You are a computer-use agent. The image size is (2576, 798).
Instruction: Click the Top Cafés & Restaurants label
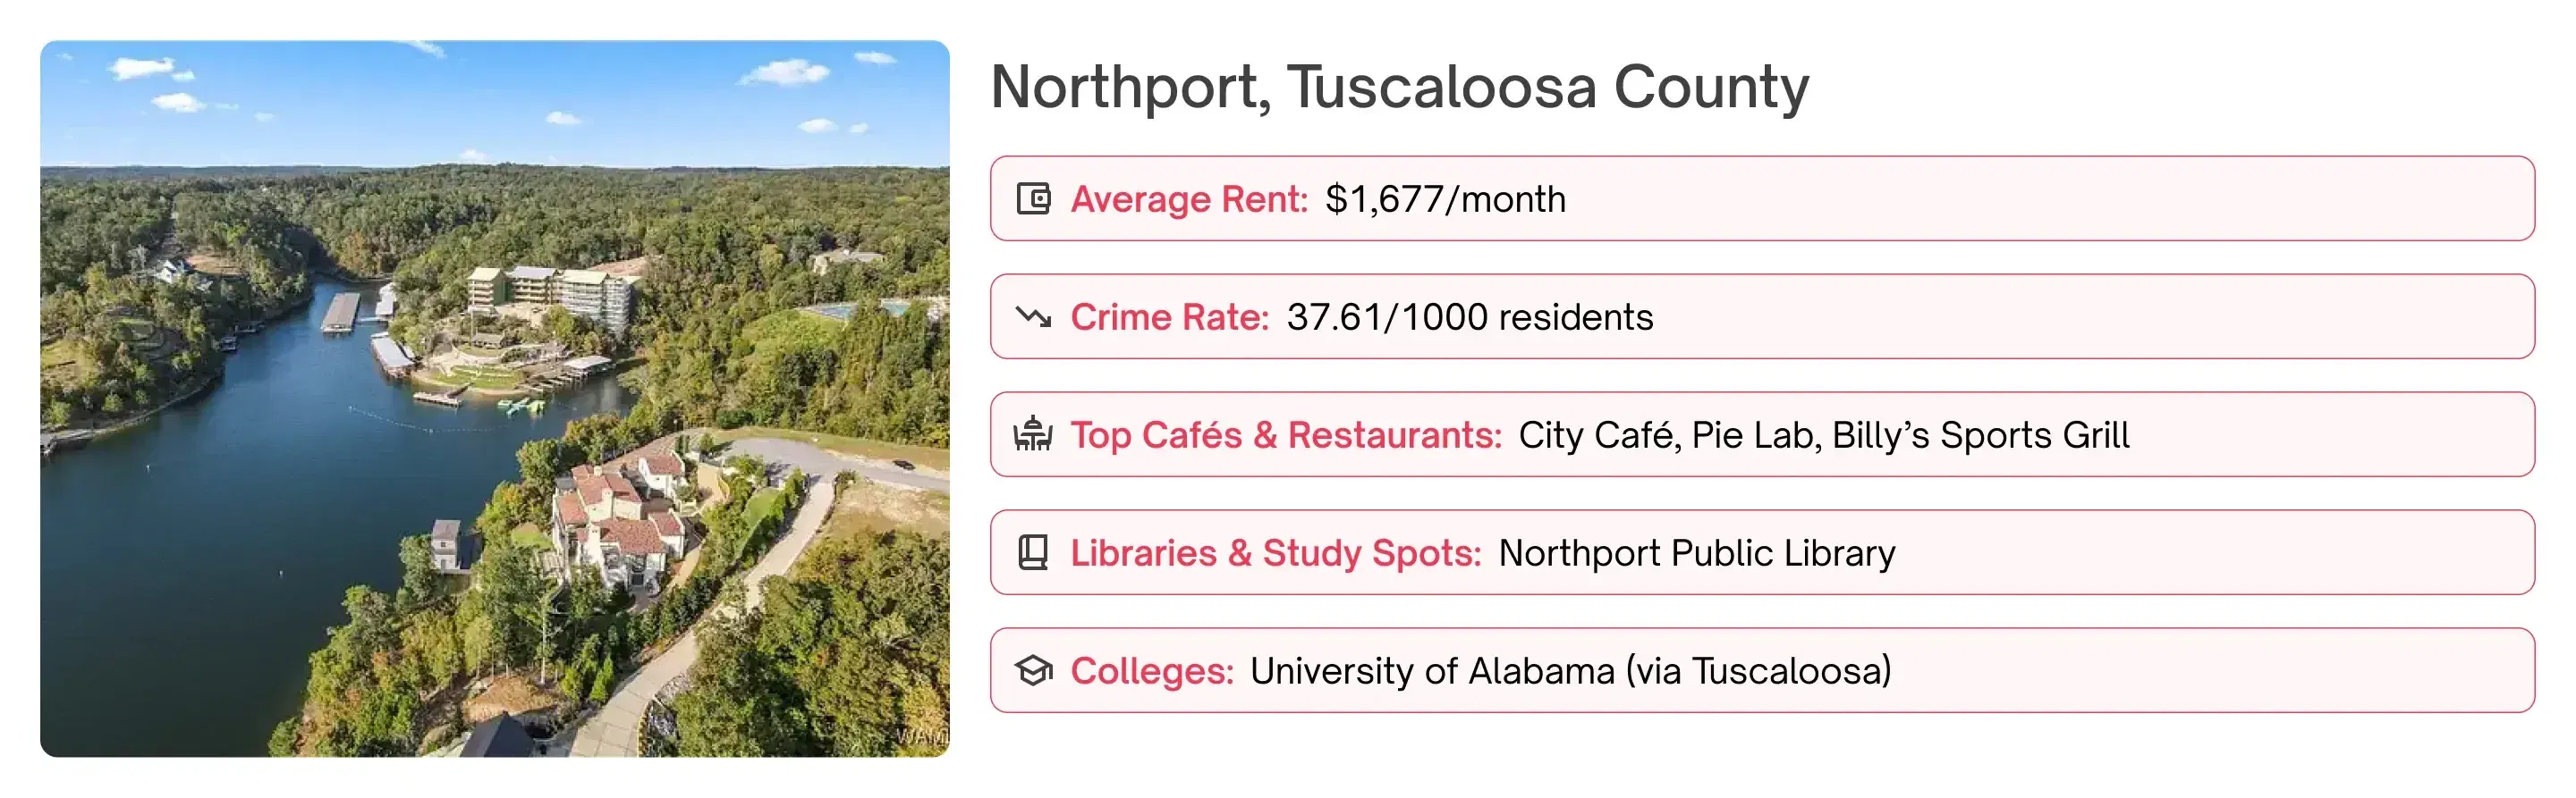pyautogui.click(x=1286, y=434)
